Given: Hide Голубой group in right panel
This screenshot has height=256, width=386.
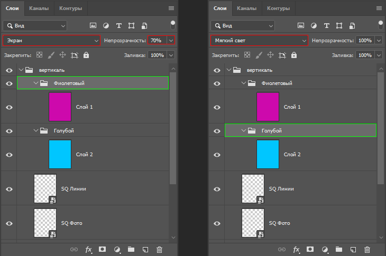Looking at the screenshot, I should tap(217, 131).
